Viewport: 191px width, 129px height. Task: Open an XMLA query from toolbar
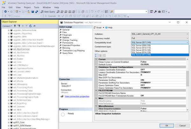[x=70, y=11]
